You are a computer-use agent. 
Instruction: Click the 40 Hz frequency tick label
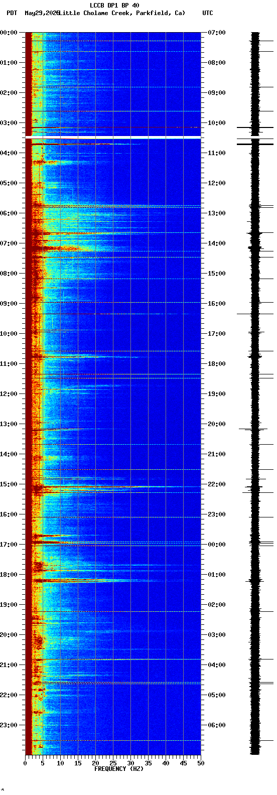click(x=166, y=763)
